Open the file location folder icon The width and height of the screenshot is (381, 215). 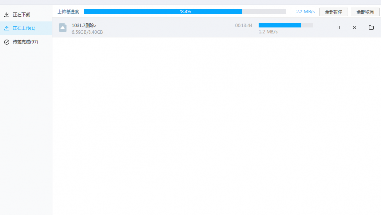pos(371,28)
